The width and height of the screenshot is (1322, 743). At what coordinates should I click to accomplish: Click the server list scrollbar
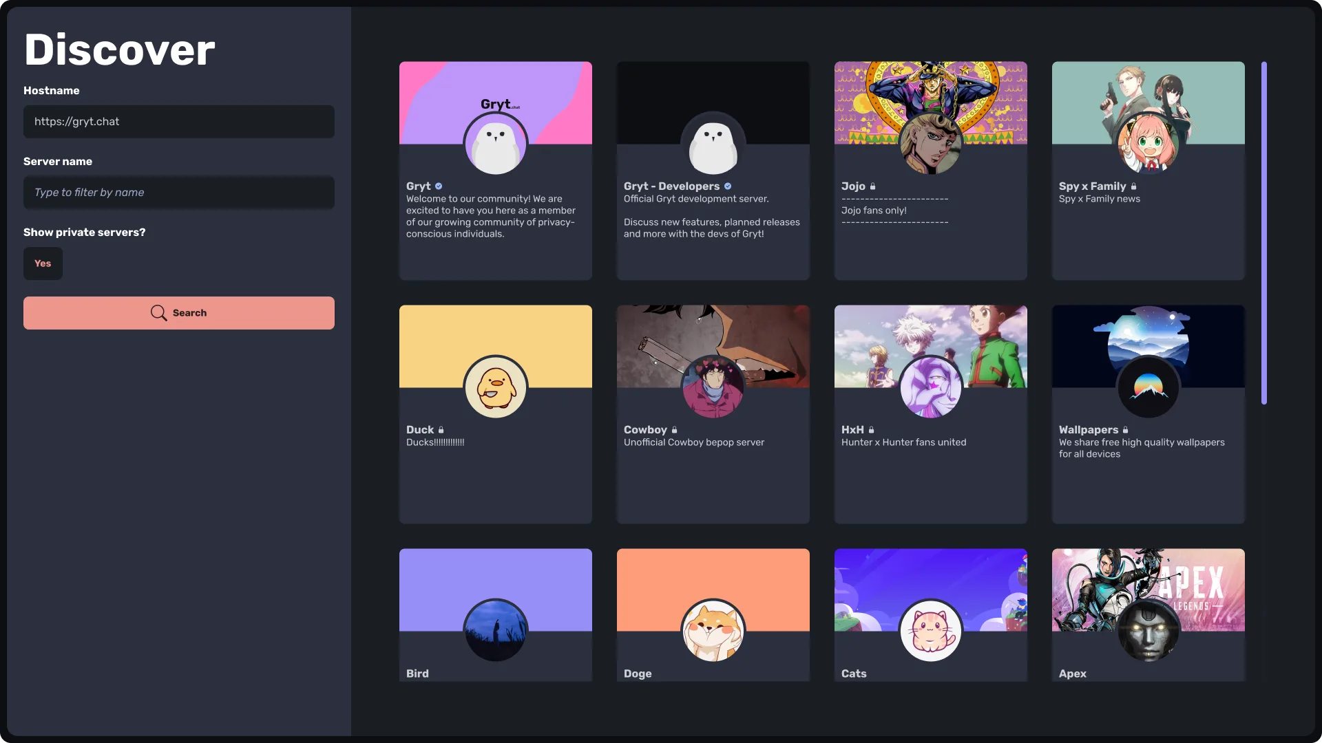tap(1264, 233)
